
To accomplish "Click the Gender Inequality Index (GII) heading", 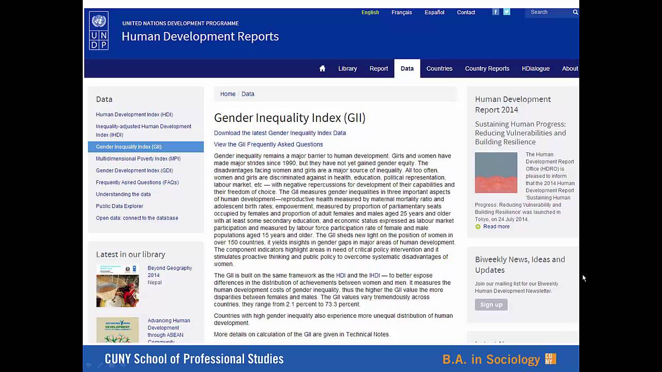I will [290, 118].
